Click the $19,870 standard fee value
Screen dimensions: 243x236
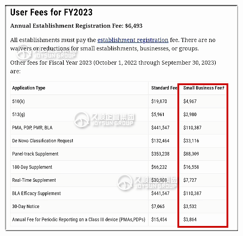pos(159,101)
